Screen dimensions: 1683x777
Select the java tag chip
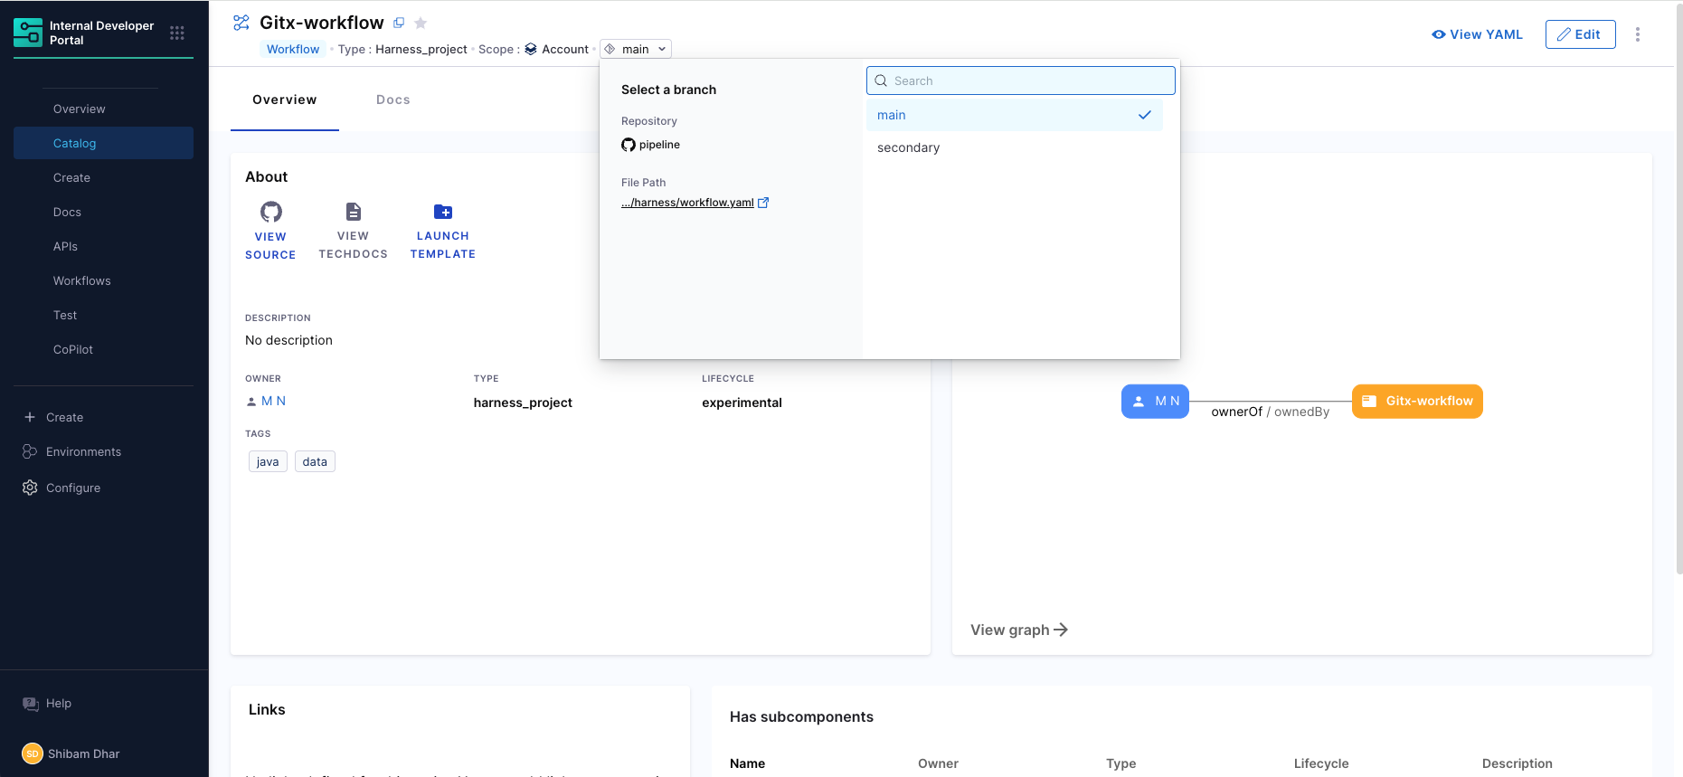(x=268, y=461)
